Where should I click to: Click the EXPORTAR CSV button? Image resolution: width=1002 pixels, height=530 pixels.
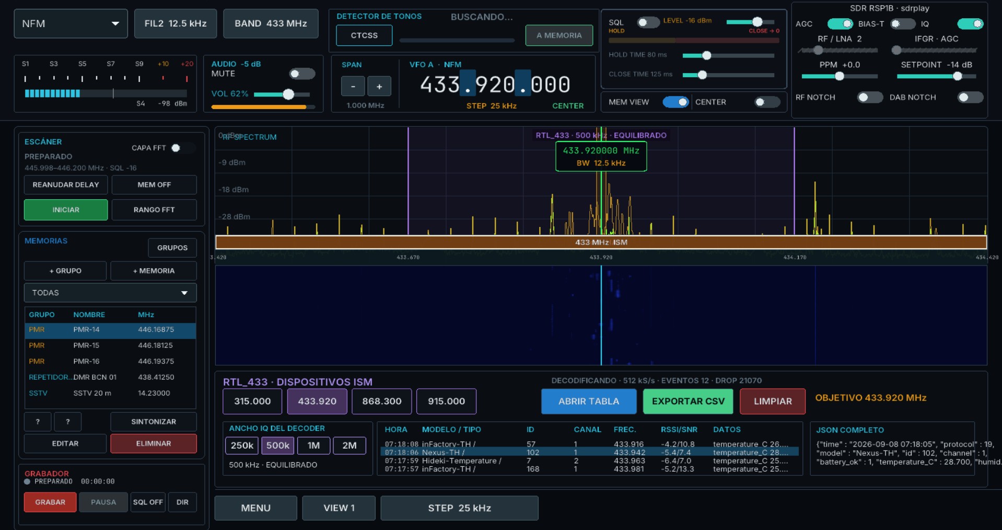[x=688, y=401]
